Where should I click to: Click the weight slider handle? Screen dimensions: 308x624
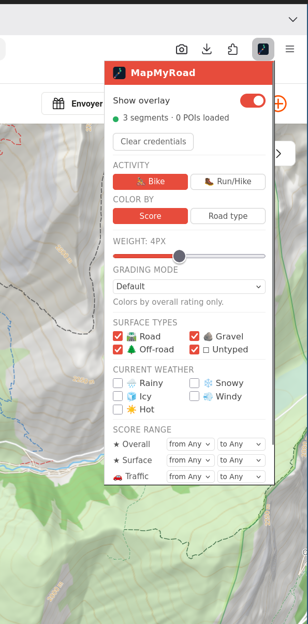point(179,256)
